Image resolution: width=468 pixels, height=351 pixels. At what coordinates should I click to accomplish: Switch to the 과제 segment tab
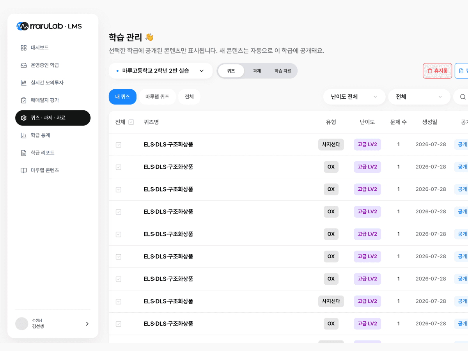pyautogui.click(x=257, y=71)
